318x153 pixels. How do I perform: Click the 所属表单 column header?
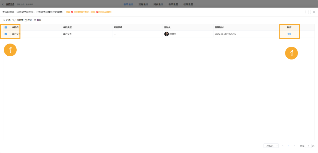[118, 27]
